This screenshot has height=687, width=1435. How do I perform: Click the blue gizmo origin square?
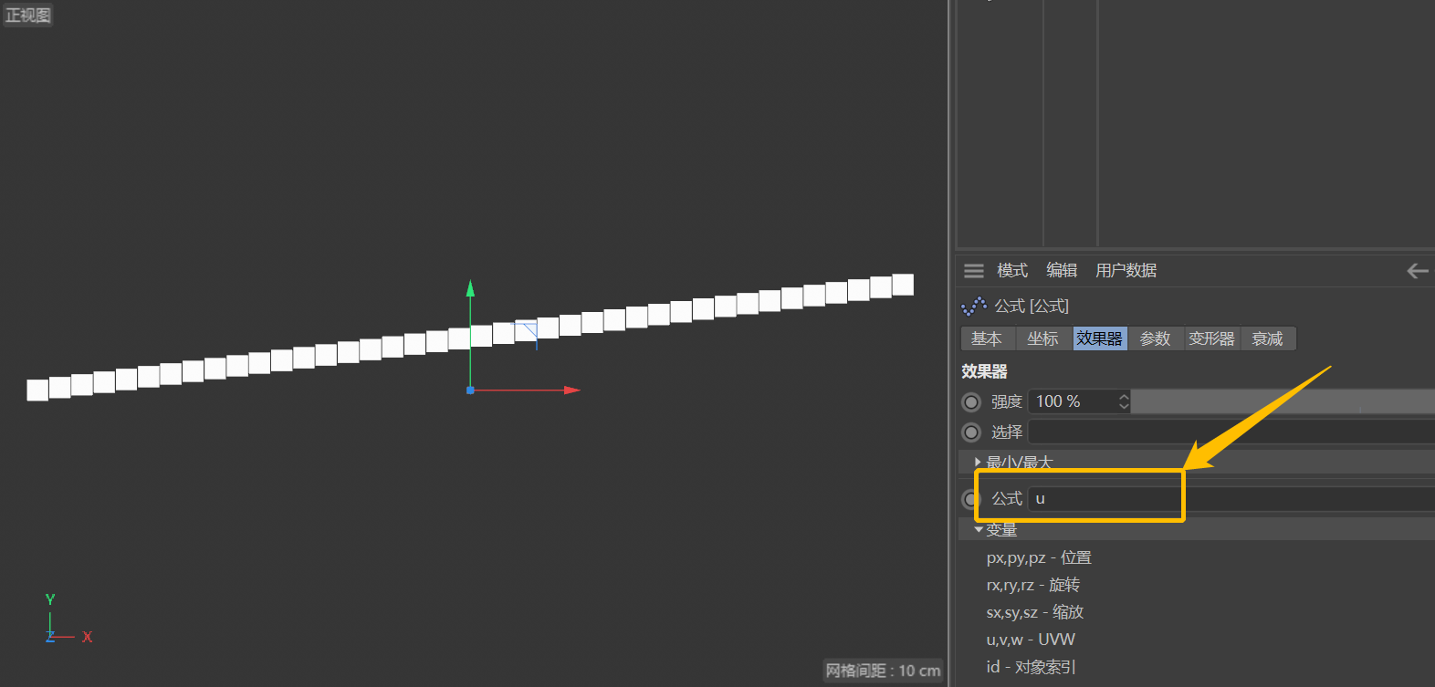pyautogui.click(x=470, y=390)
